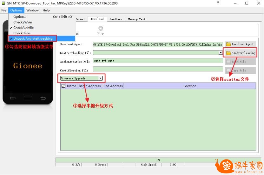The height and width of the screenshot is (175, 264).
Task: Click the Download Agent folder button
Action: [x=240, y=44]
